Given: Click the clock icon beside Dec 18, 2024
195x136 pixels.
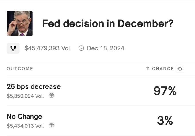Looking at the screenshot, I should pyautogui.click(x=81, y=48).
